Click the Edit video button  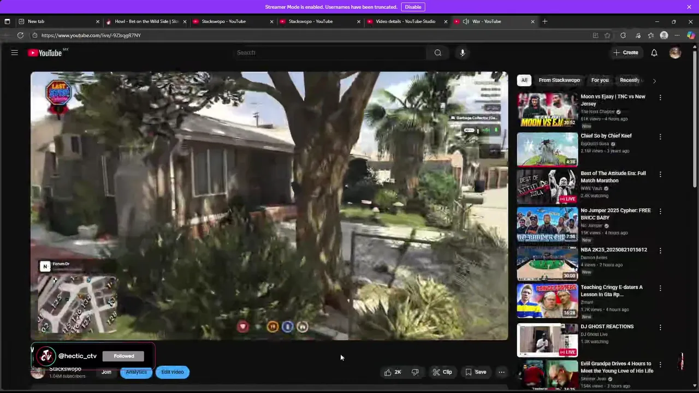click(x=173, y=372)
